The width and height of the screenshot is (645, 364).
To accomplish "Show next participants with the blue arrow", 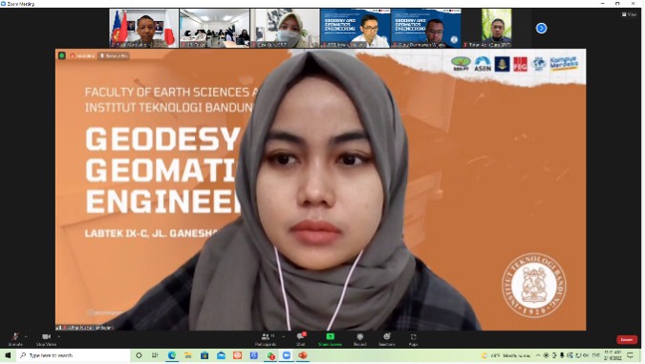I will 542,28.
